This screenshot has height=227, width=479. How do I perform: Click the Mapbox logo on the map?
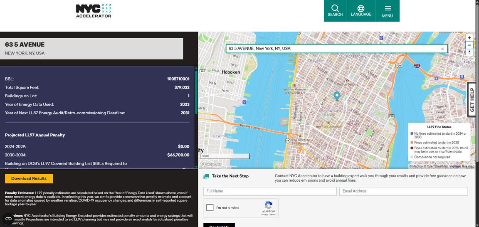click(211, 164)
